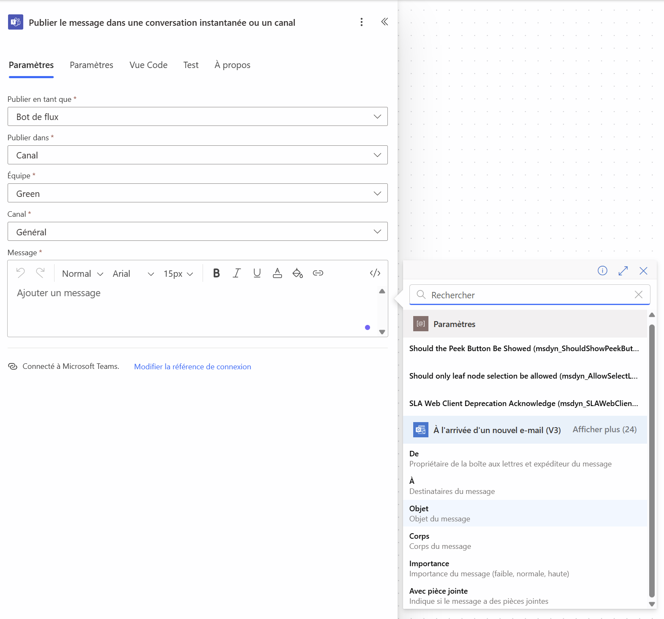The image size is (664, 619).
Task: Open the Canal dropdown showing Général
Action: pyautogui.click(x=198, y=232)
